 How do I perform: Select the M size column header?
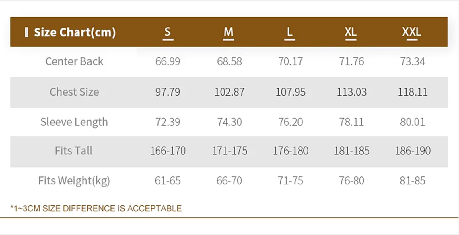coord(229,32)
